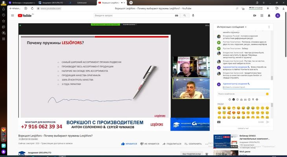Open the sidebar history clock
Screen dimensions: 287x157
coord(4,15)
